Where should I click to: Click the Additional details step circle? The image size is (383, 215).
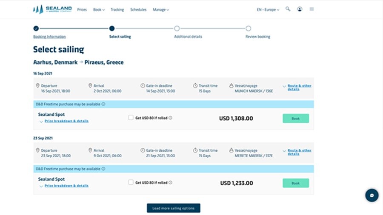pyautogui.click(x=177, y=28)
